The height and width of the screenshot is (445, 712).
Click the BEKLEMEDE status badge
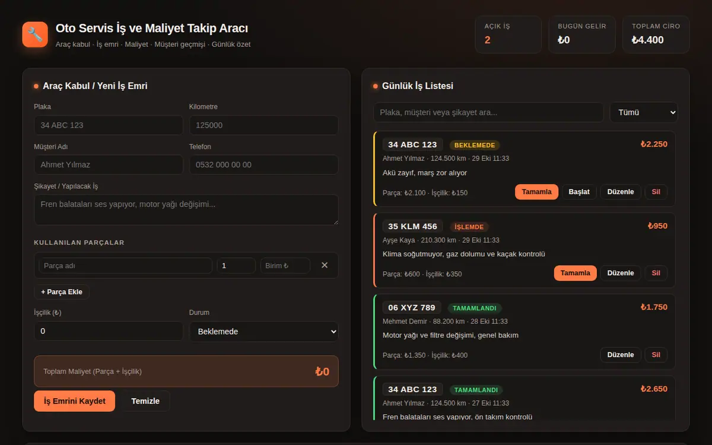click(475, 145)
